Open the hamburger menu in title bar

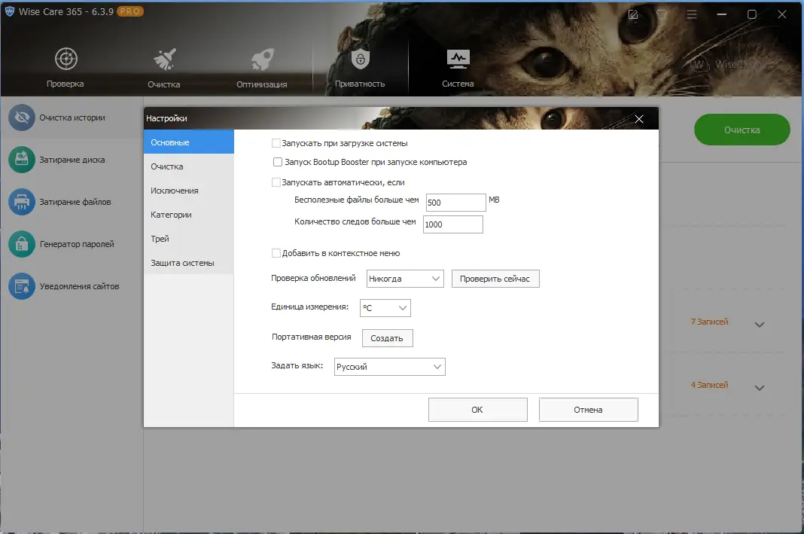(692, 14)
